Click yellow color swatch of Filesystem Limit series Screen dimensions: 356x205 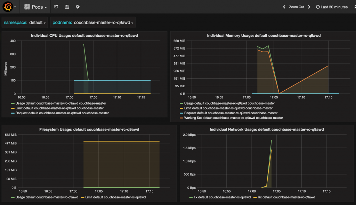(x=82, y=197)
